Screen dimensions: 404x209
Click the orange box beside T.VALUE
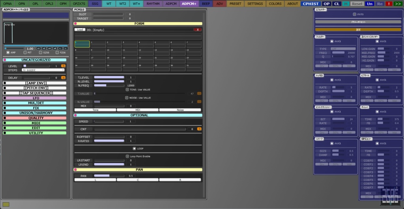pos(199,94)
